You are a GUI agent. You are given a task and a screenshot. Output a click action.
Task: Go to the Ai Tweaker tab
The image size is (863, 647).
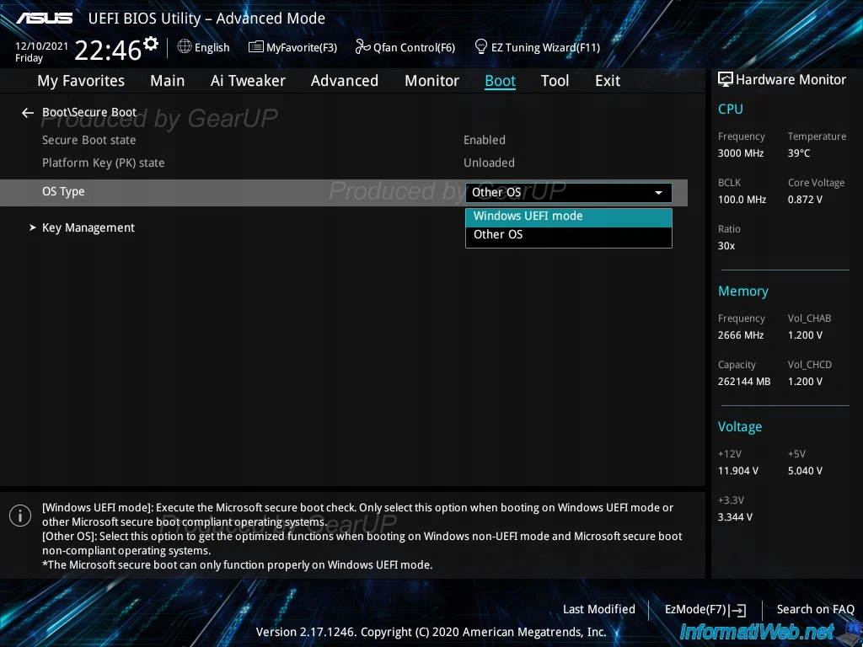coord(248,81)
